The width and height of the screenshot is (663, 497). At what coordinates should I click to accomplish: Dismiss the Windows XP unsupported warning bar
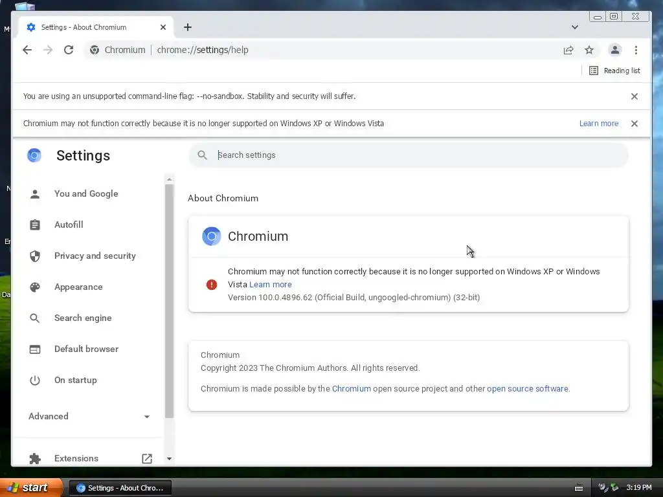(635, 124)
